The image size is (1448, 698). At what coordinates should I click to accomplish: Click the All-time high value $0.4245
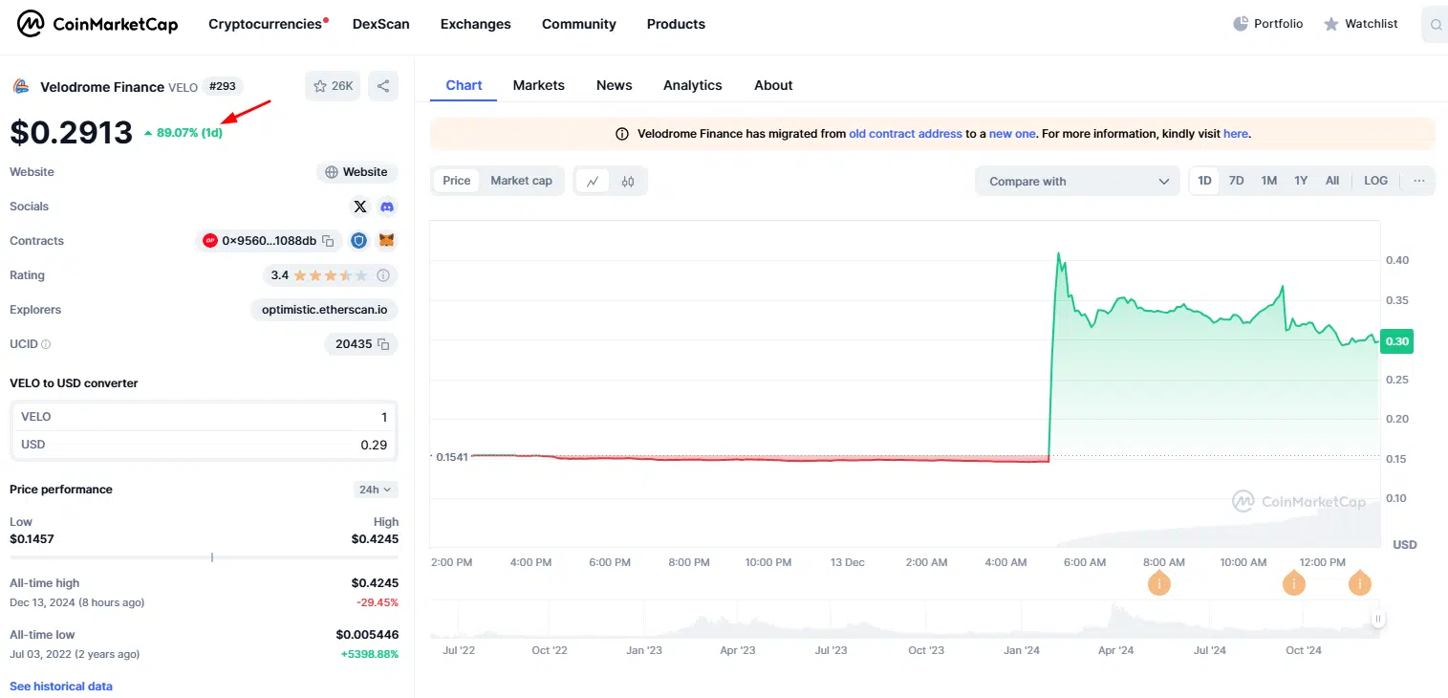pyautogui.click(x=375, y=583)
